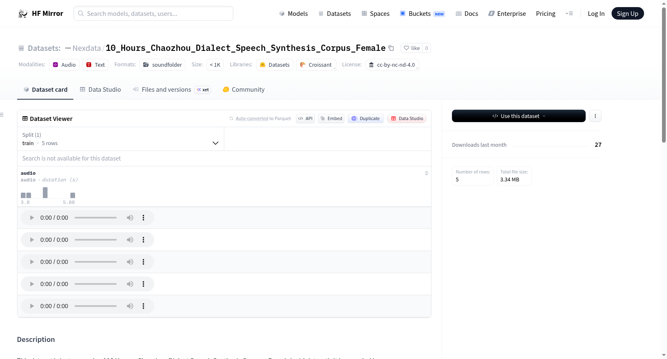
Task: Open more options on fourth audio player
Action: coord(143,284)
